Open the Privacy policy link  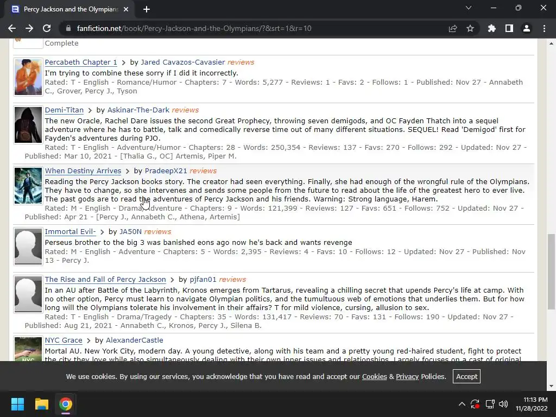407,377
